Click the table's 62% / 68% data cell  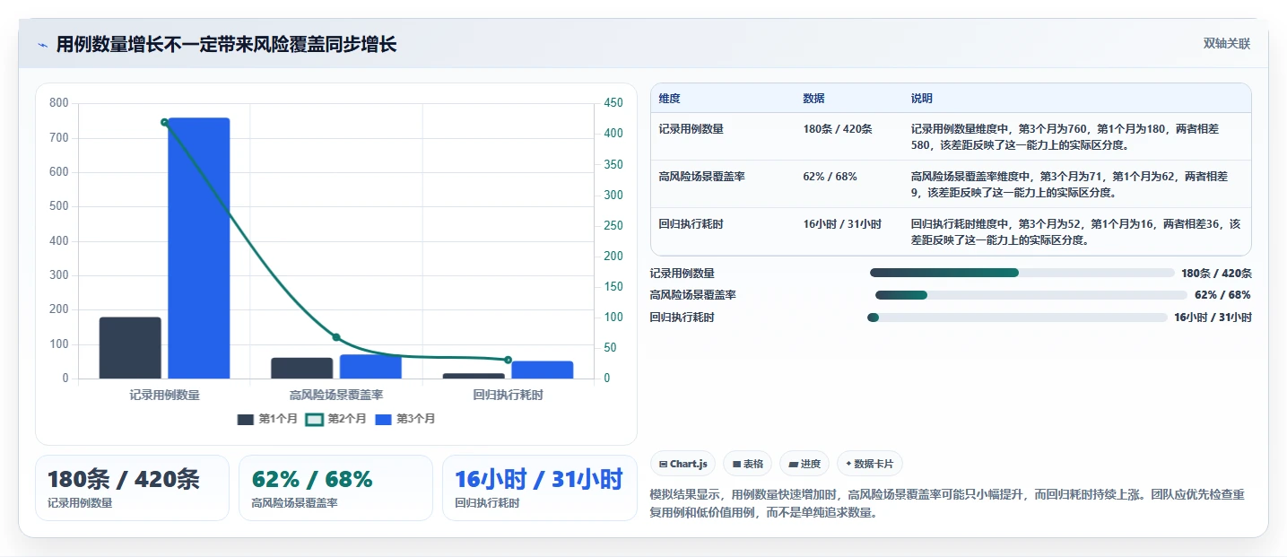pos(830,177)
